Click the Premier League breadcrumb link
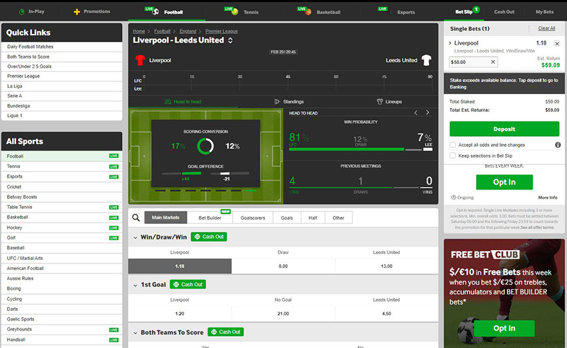Image resolution: width=567 pixels, height=348 pixels. [x=221, y=31]
